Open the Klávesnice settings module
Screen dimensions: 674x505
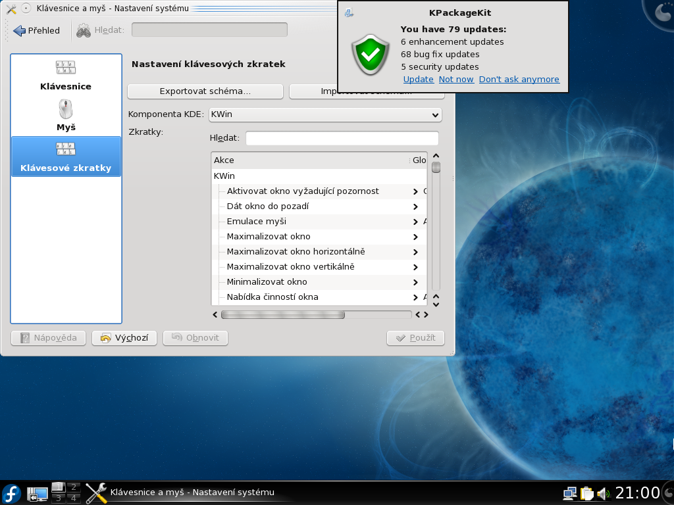point(66,76)
